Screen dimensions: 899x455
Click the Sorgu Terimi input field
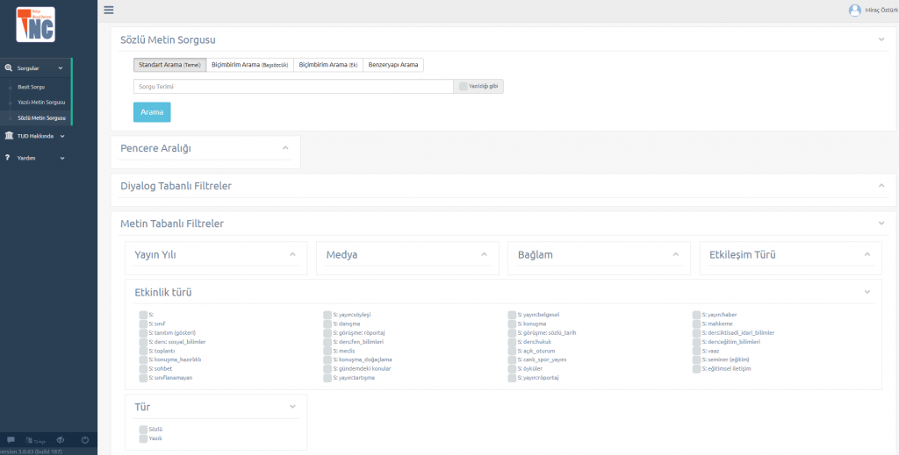(293, 87)
